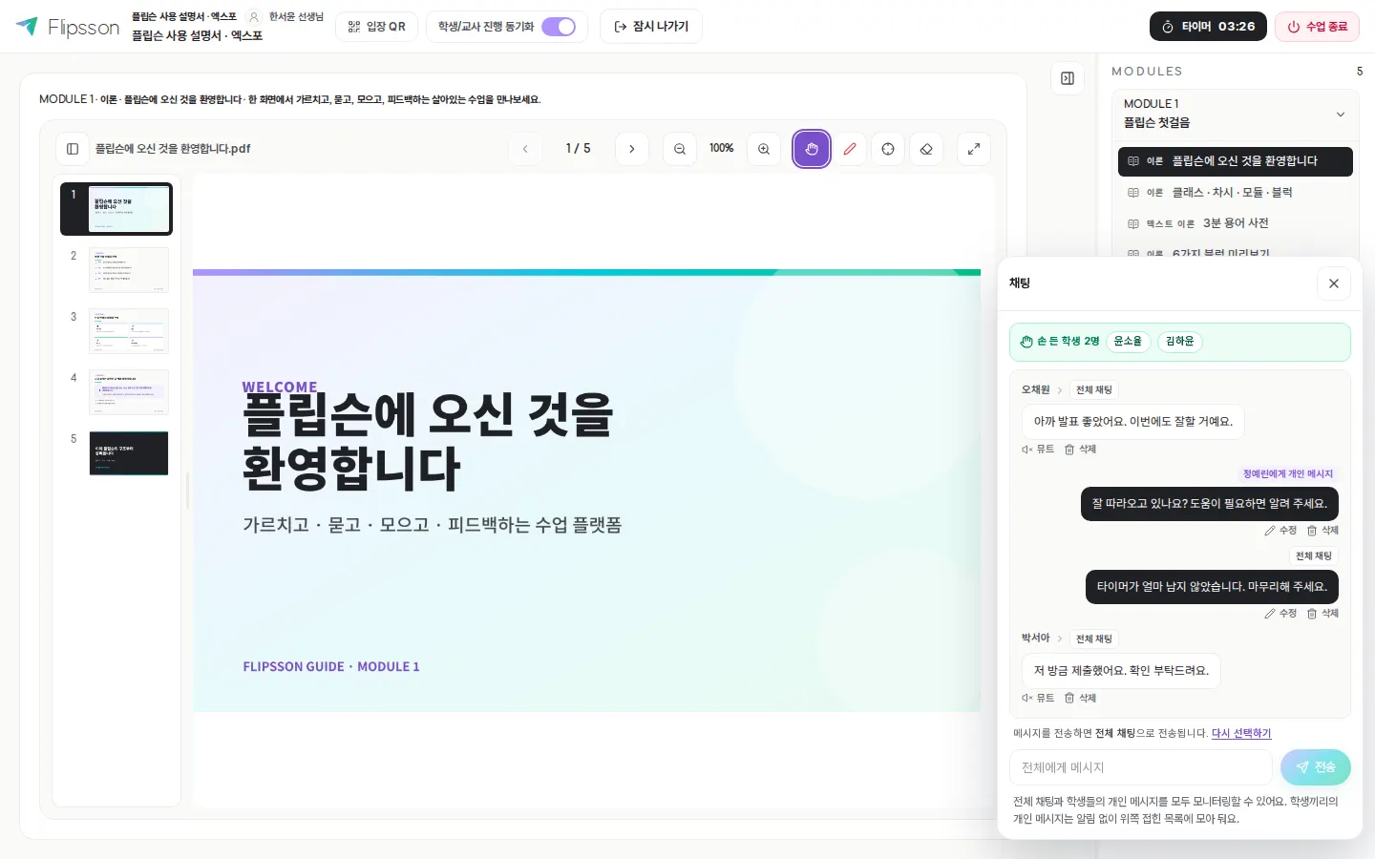Mute student 박서아 in chat
1375x859 pixels.
1038,699
